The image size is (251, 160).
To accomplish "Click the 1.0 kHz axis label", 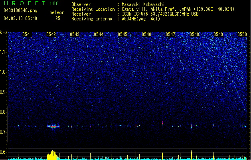I will coord(4,72).
